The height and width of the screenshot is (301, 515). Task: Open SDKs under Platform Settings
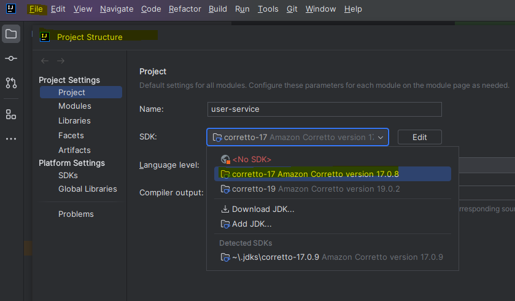(68, 176)
